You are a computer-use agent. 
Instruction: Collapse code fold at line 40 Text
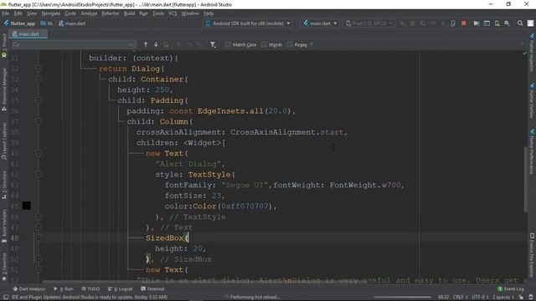(39, 153)
